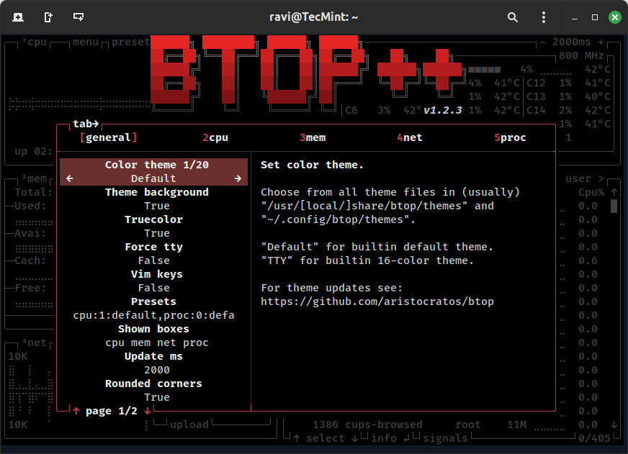Select the Rounded corners option heading
Viewport: 628px width, 454px height.
pyautogui.click(x=154, y=384)
